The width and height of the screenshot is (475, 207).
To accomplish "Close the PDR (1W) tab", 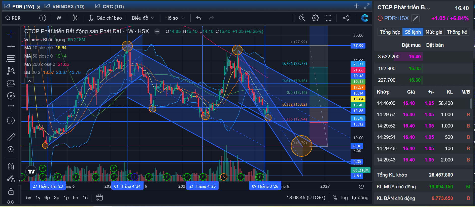I will [39, 7].
